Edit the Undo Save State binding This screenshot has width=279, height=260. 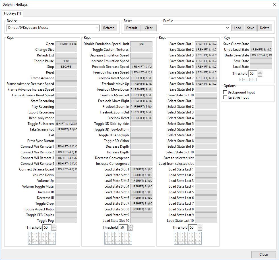point(261,55)
